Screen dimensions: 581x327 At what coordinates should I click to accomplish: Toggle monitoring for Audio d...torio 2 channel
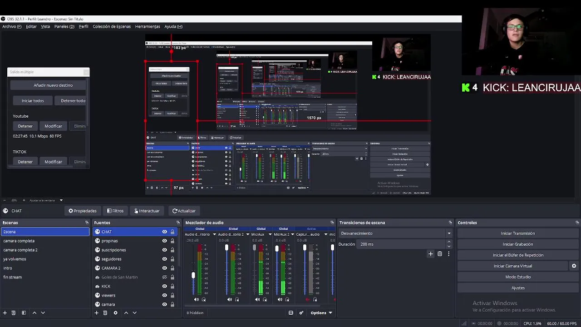pyautogui.click(x=237, y=299)
